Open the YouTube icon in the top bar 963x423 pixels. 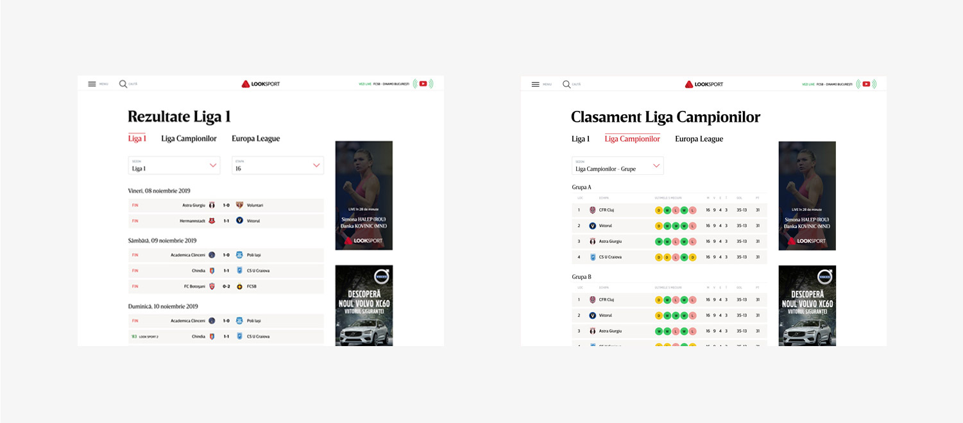[423, 83]
